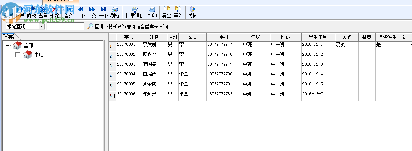Open the 模糊查询 query type dropdown
The height and width of the screenshot is (151, 412).
point(42,26)
